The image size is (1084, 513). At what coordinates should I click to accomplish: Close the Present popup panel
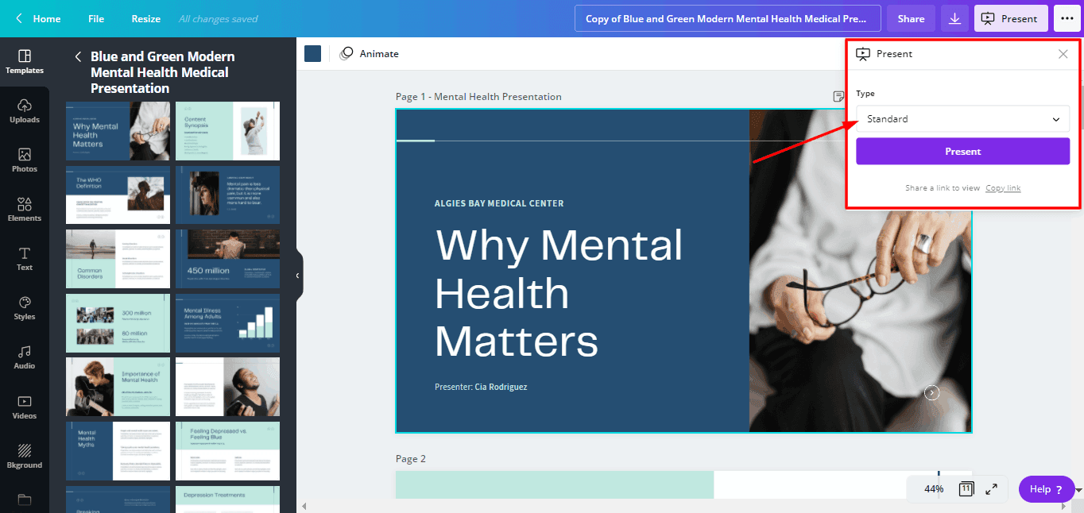pyautogui.click(x=1063, y=54)
